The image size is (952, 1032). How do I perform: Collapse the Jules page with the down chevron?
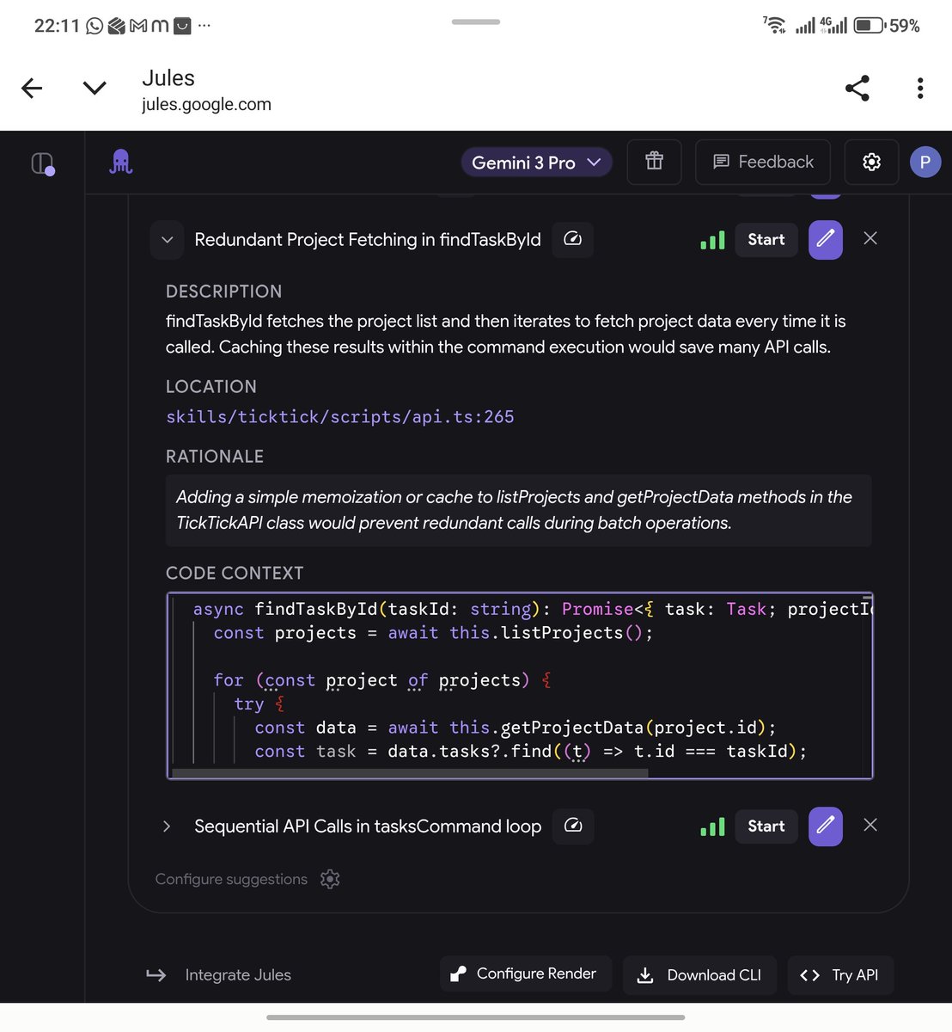[x=95, y=88]
